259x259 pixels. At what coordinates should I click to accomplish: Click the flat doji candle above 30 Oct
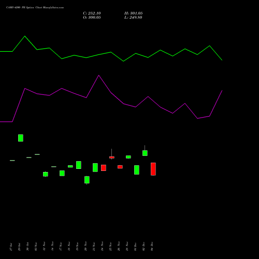29,157
